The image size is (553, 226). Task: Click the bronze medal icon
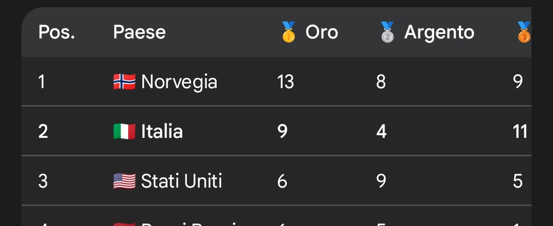[x=524, y=32]
